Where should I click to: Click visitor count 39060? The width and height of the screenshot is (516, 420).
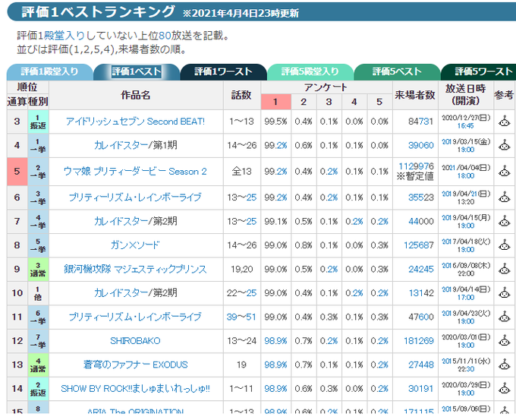click(x=421, y=145)
